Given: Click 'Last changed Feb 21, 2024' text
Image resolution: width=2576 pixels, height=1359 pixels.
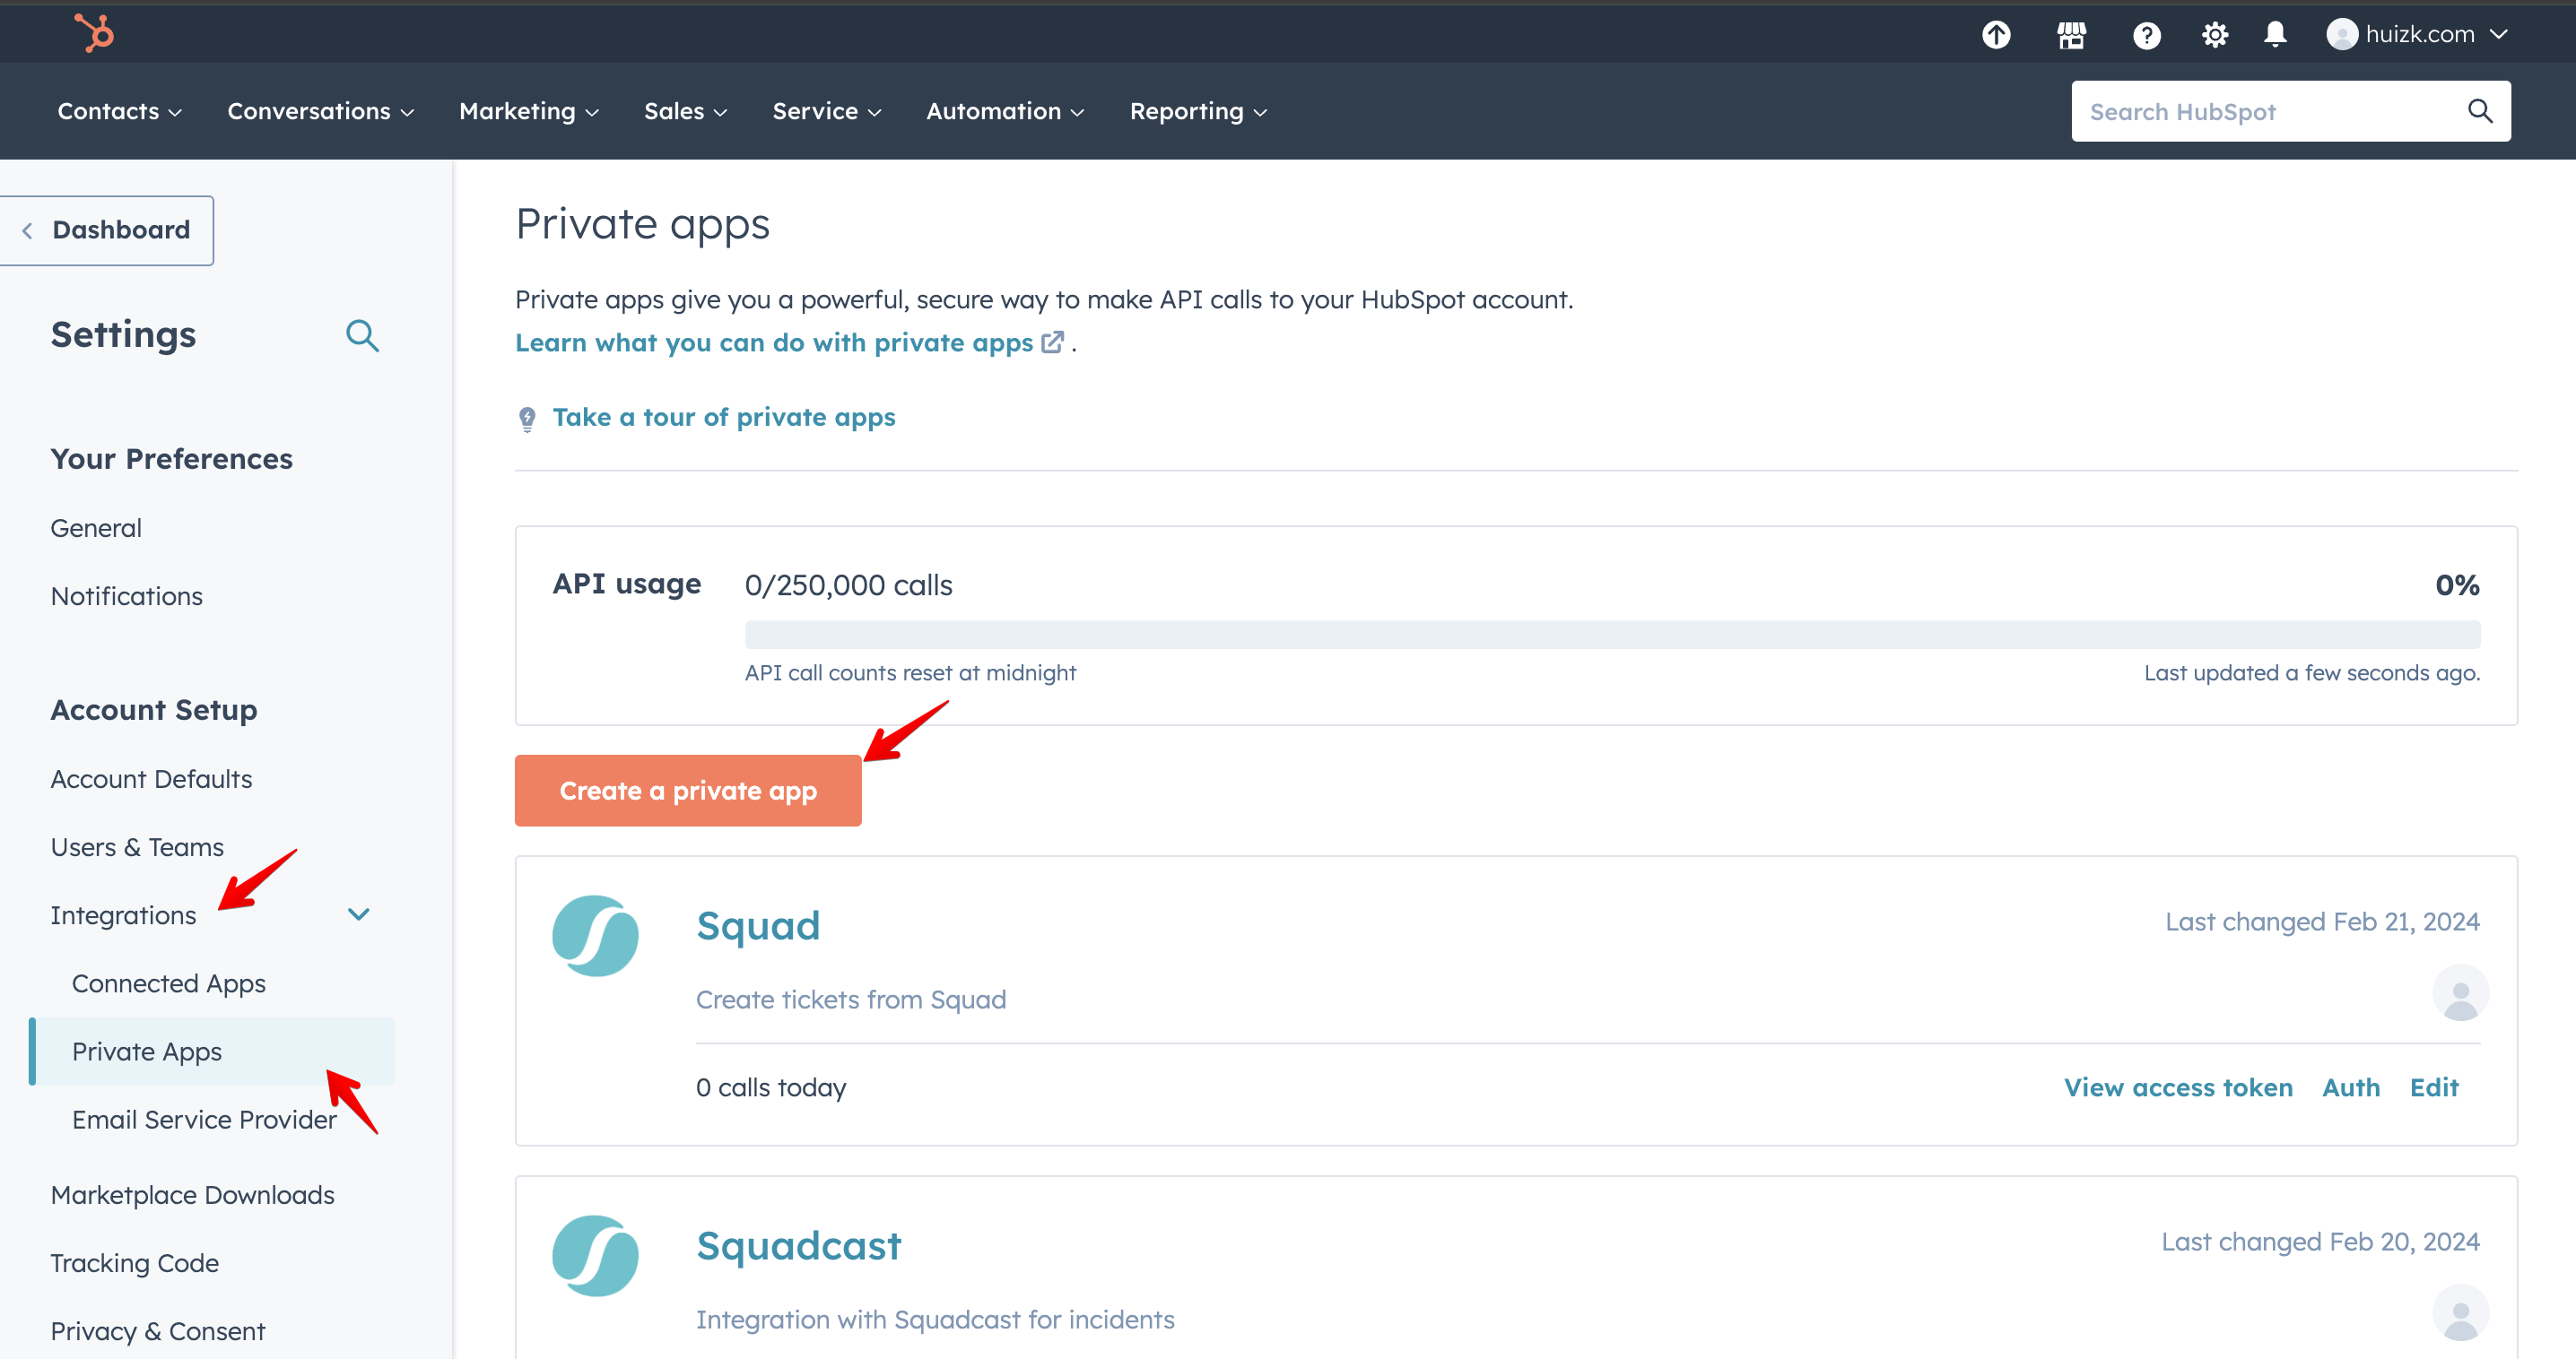Looking at the screenshot, I should tap(2322, 922).
